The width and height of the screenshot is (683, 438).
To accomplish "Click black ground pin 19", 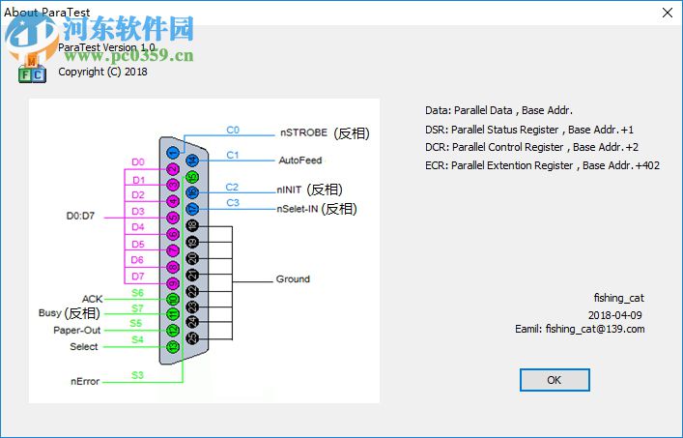I will pyautogui.click(x=192, y=243).
